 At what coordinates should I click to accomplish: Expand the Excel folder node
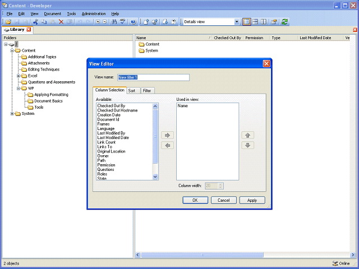(19, 76)
